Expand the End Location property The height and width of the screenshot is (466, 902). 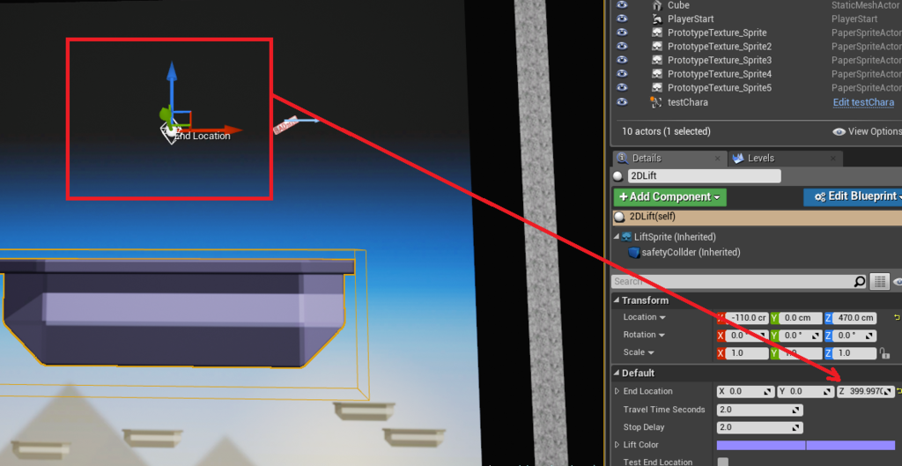[617, 391]
